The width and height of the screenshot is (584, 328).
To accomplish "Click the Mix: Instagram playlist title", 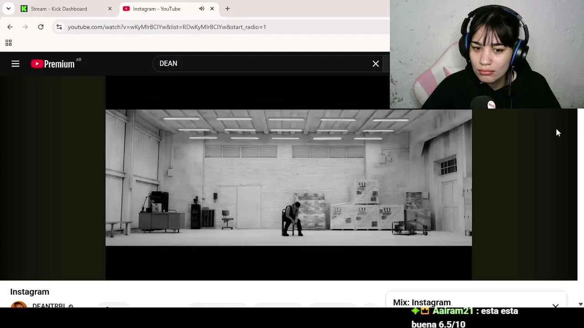I will pyautogui.click(x=422, y=302).
